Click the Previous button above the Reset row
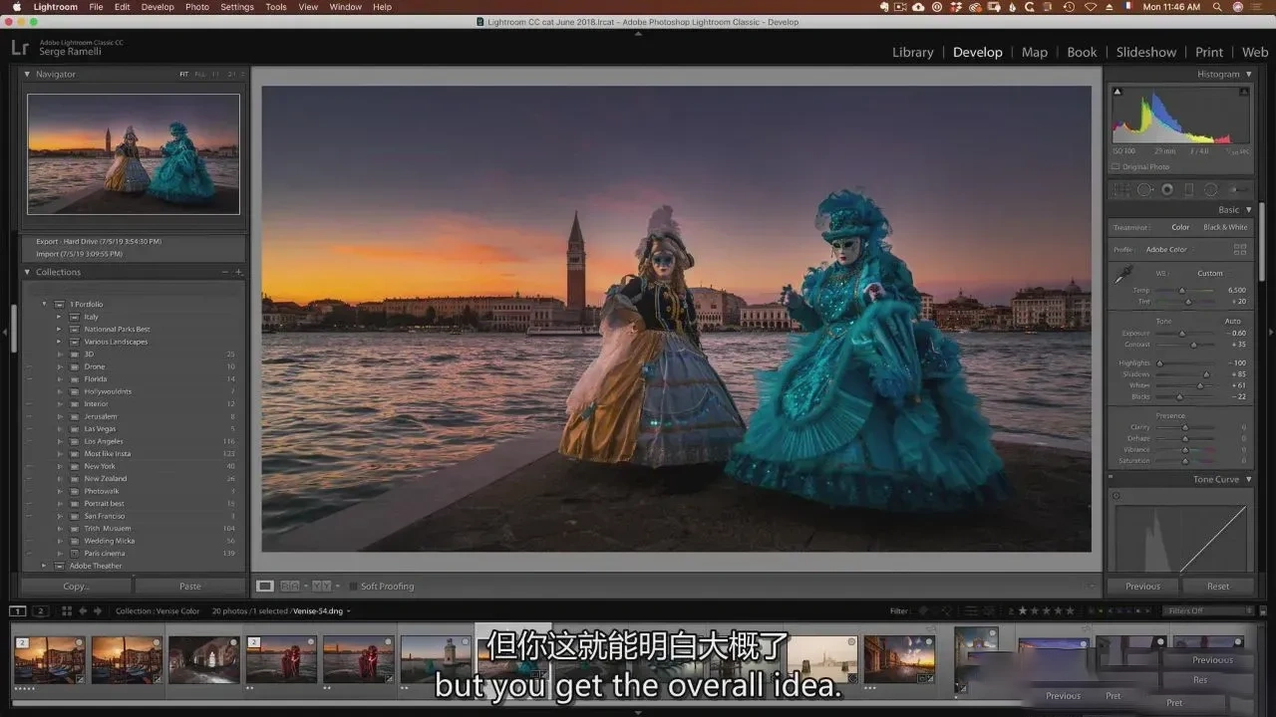Image resolution: width=1276 pixels, height=717 pixels. tap(1143, 587)
